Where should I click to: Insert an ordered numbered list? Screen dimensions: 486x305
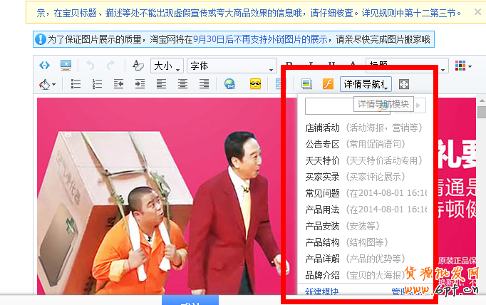click(97, 84)
